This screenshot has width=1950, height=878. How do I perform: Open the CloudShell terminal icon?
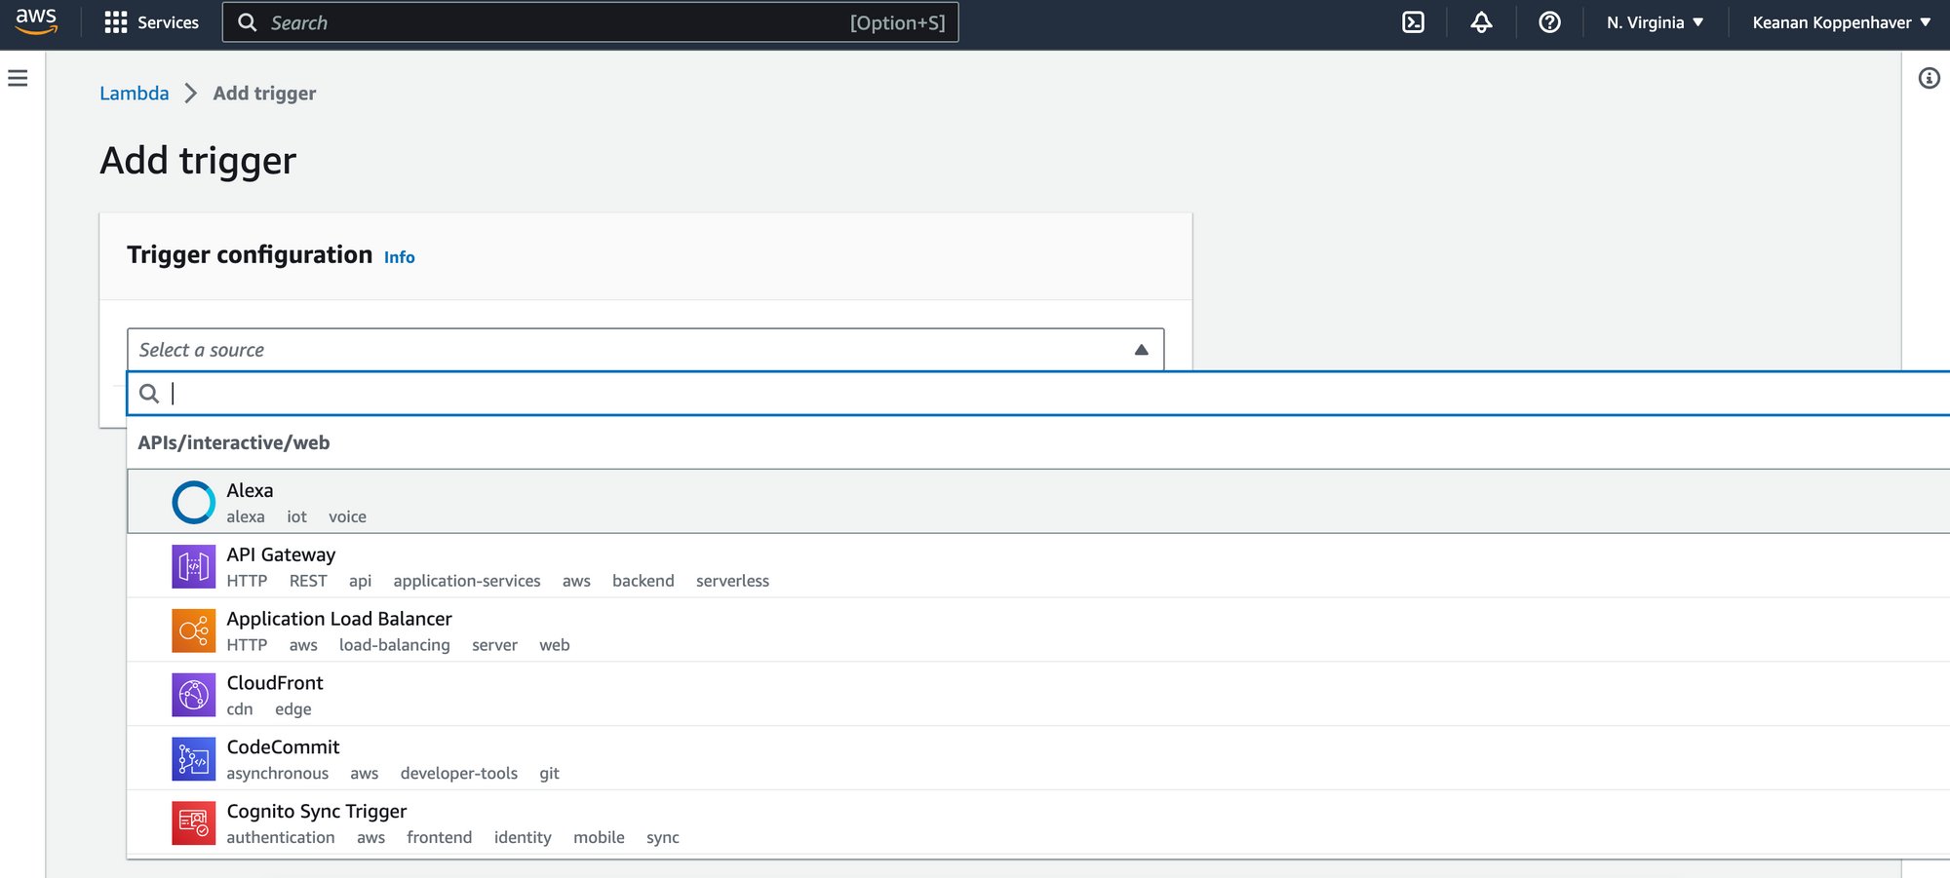pyautogui.click(x=1413, y=22)
